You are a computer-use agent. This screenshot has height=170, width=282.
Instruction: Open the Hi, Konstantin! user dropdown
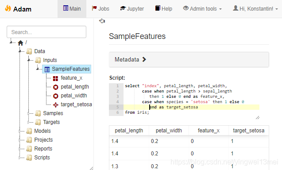[x=255, y=9]
